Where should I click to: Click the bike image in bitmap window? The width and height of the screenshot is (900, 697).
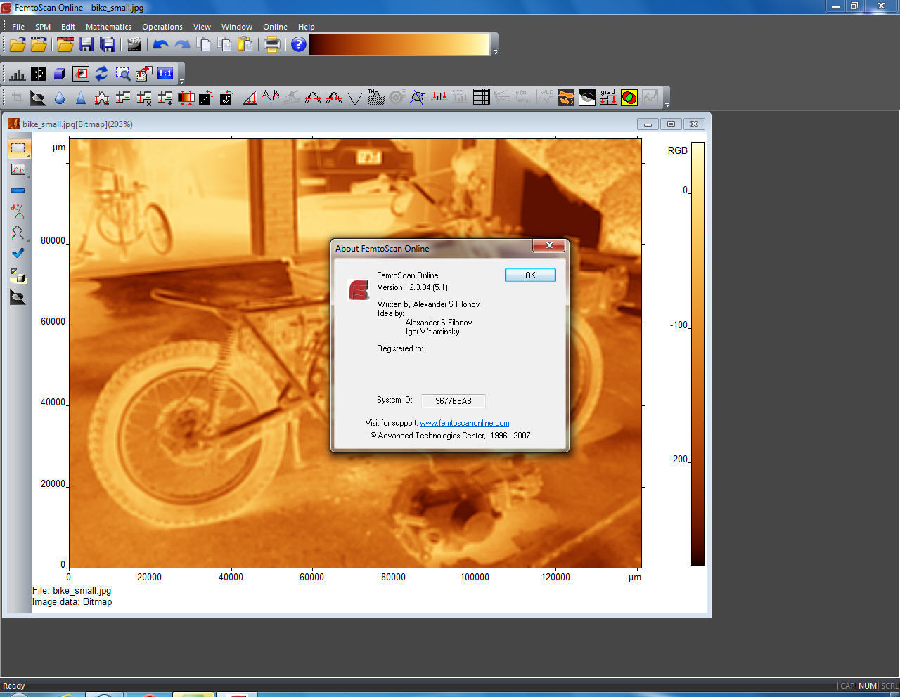click(355, 353)
